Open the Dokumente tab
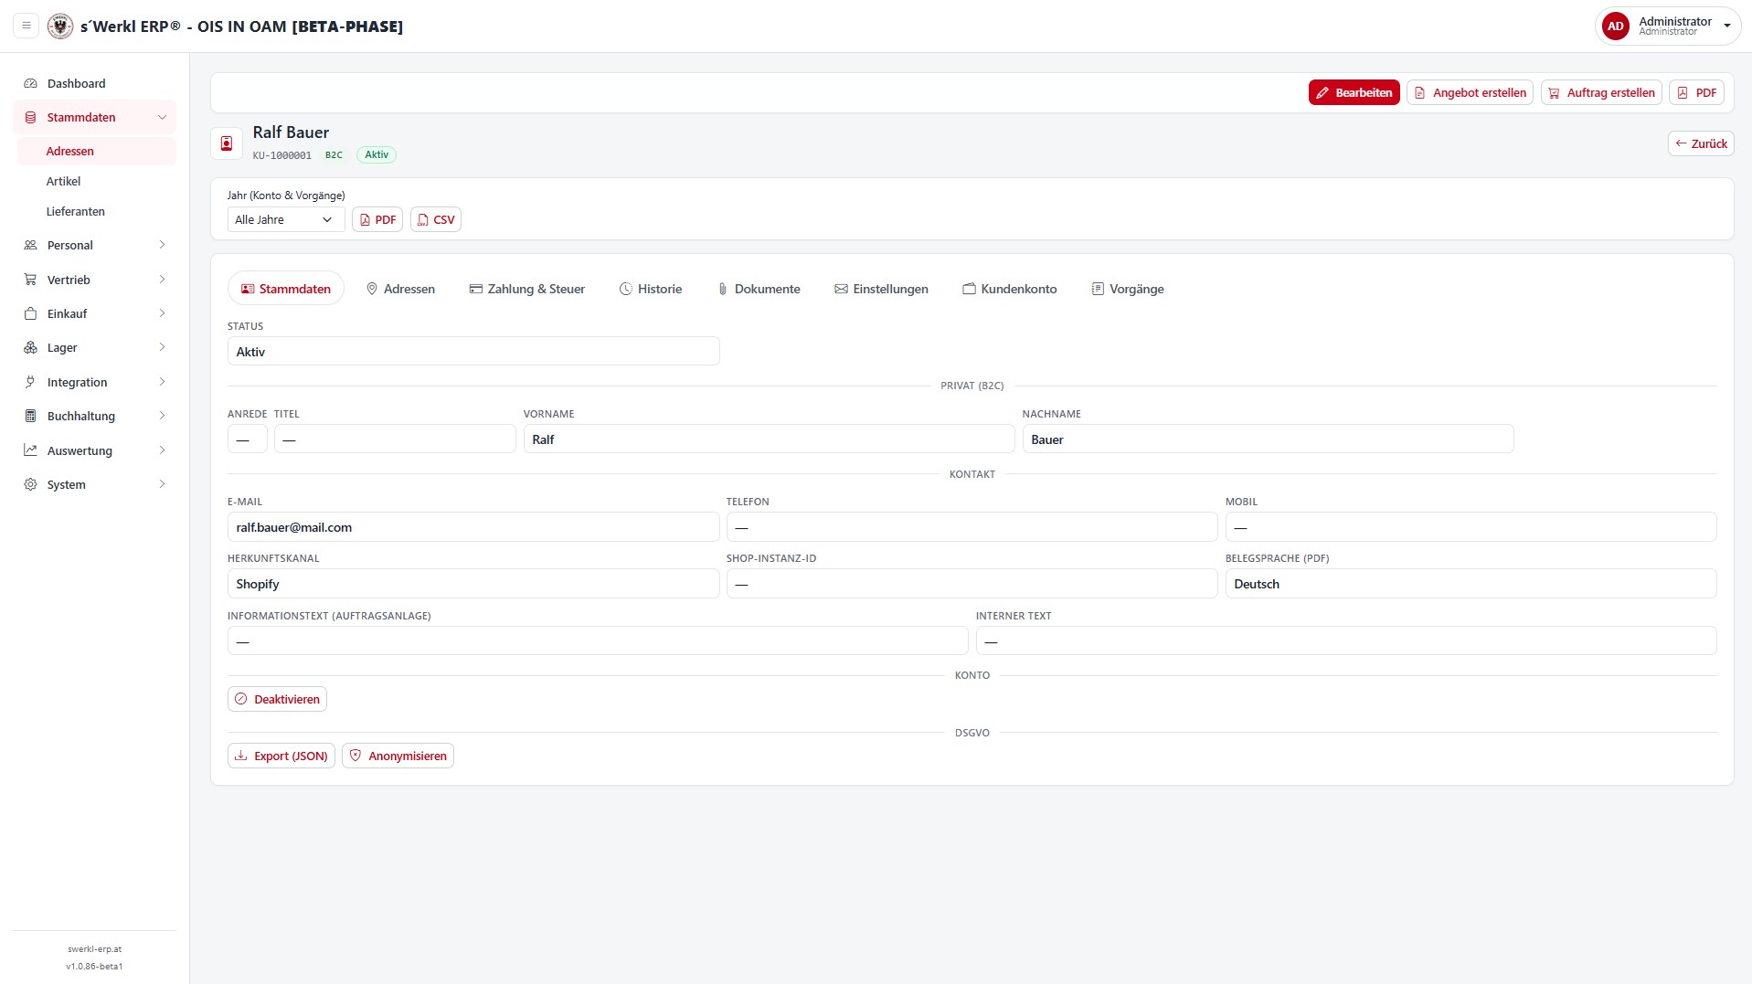The height and width of the screenshot is (984, 1752). (759, 289)
